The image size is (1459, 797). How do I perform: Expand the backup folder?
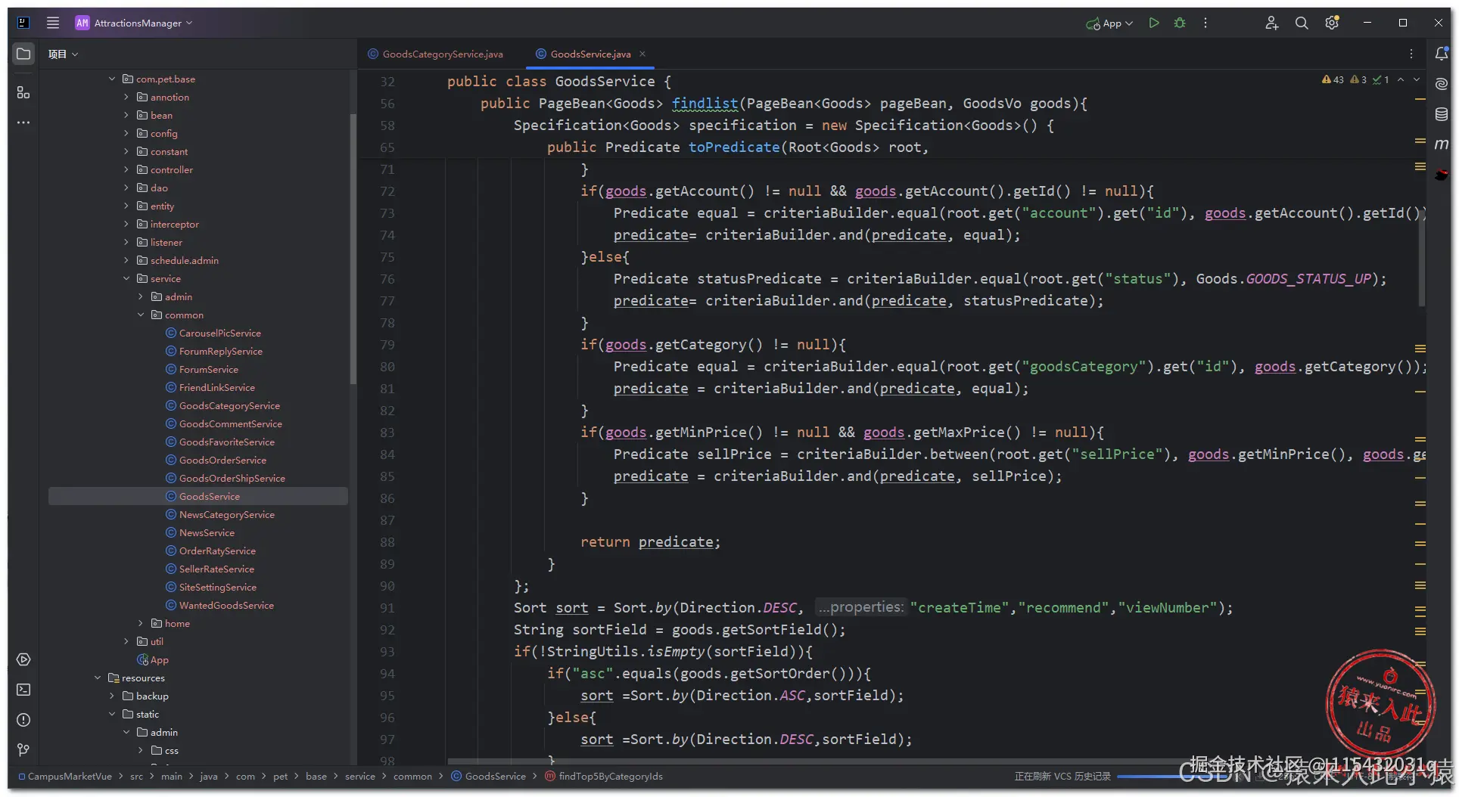112,696
